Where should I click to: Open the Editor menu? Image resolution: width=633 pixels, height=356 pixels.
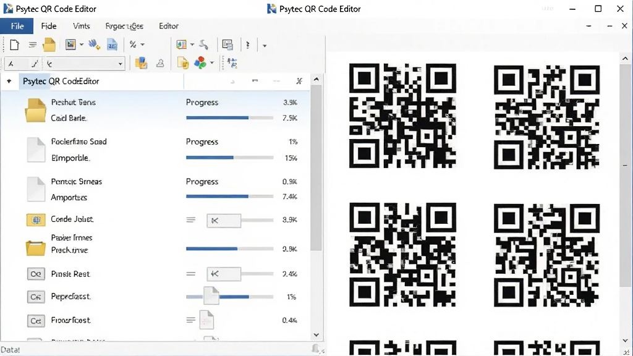pyautogui.click(x=169, y=26)
